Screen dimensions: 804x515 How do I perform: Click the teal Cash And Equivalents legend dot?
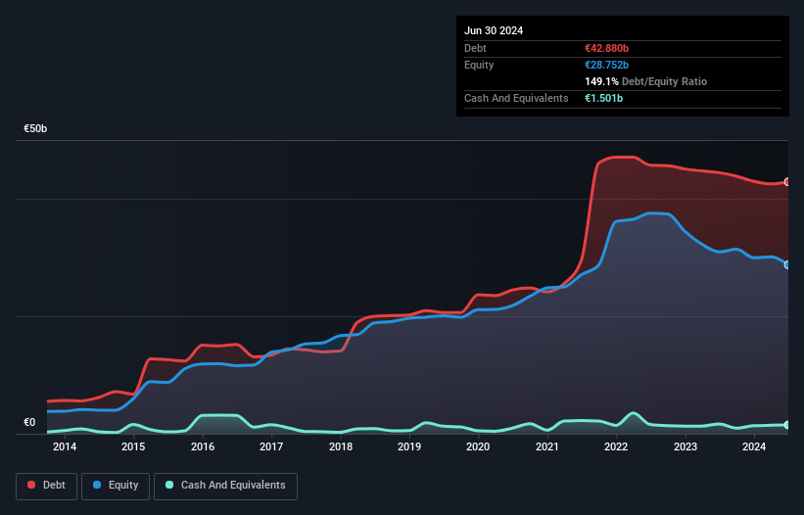click(x=169, y=485)
